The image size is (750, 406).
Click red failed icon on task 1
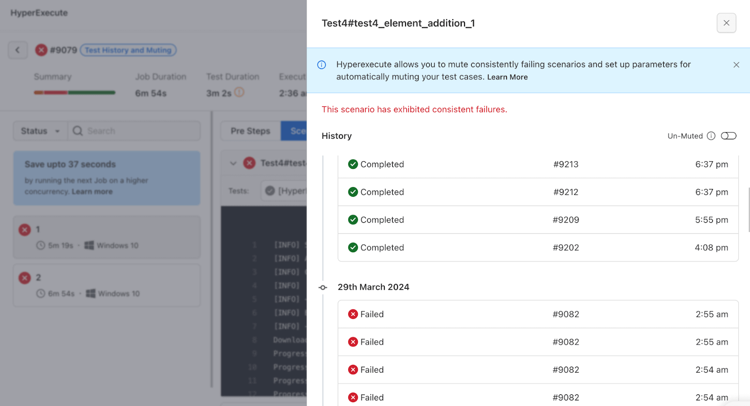pos(24,230)
